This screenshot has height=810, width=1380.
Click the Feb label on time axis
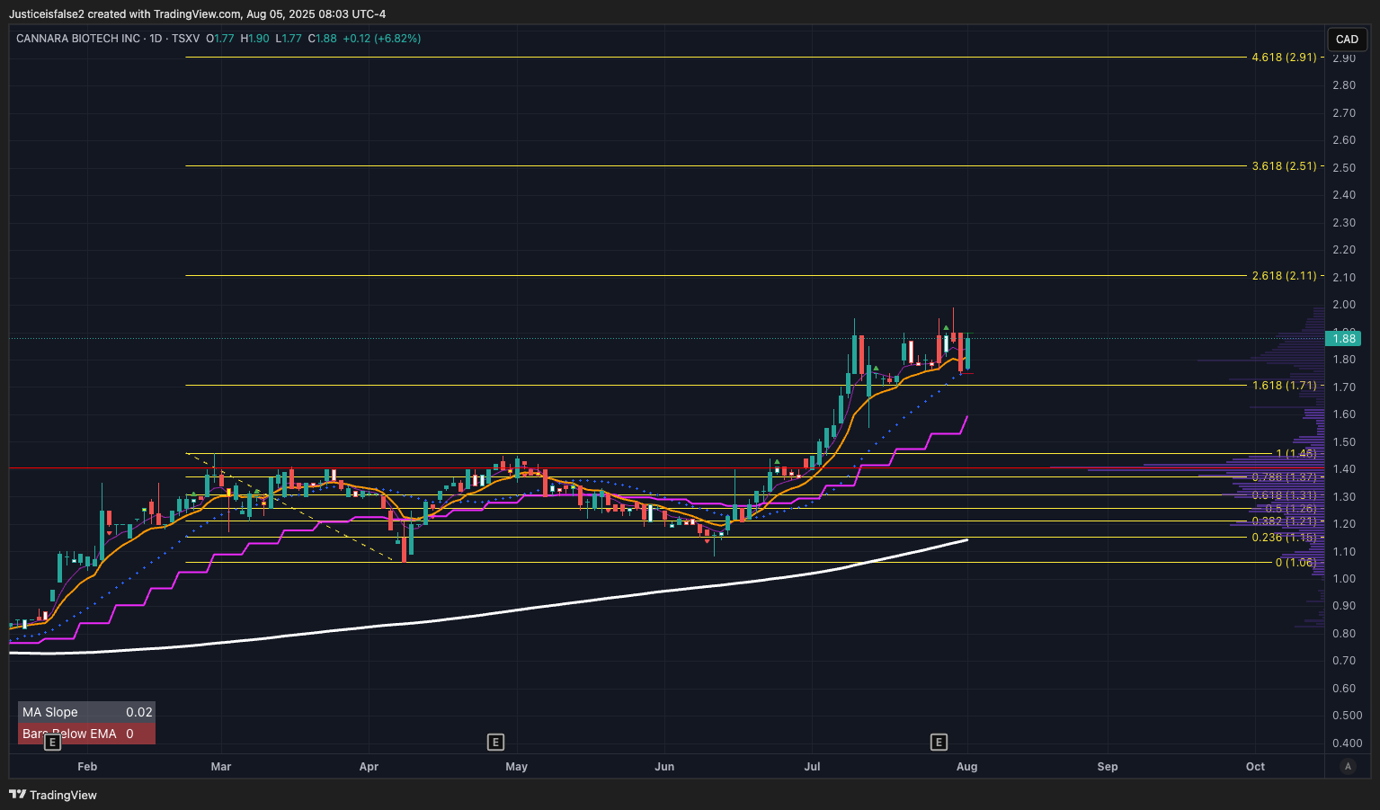(87, 767)
